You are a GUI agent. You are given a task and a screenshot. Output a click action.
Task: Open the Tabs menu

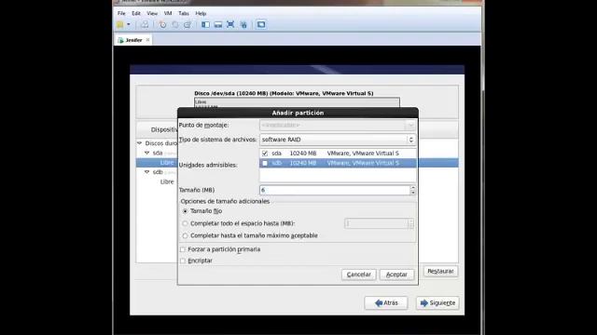184,13
